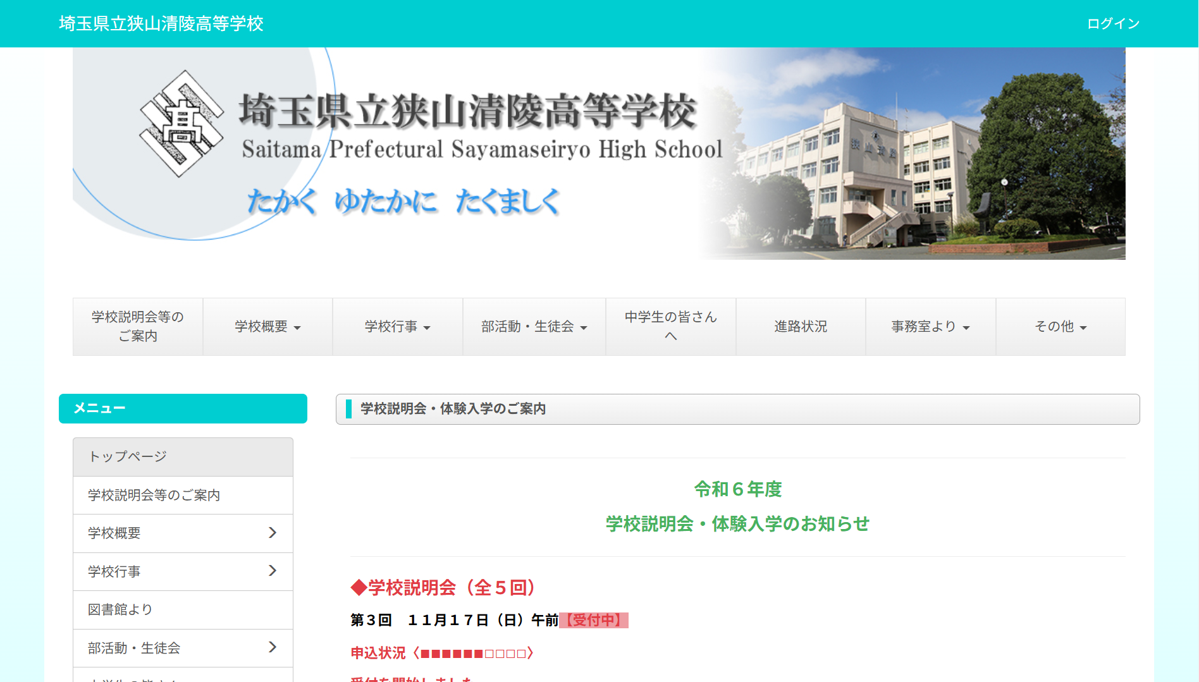Screen dimensions: 1199x682
Task: Expand the 学校概要 navigation dropdown
Action: [x=267, y=326]
